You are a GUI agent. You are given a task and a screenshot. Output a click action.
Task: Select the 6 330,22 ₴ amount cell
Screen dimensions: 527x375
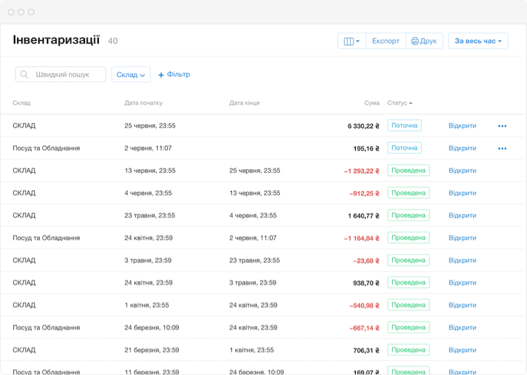pyautogui.click(x=364, y=126)
